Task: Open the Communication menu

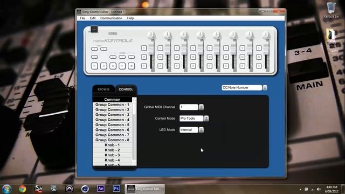Action: coord(111,18)
